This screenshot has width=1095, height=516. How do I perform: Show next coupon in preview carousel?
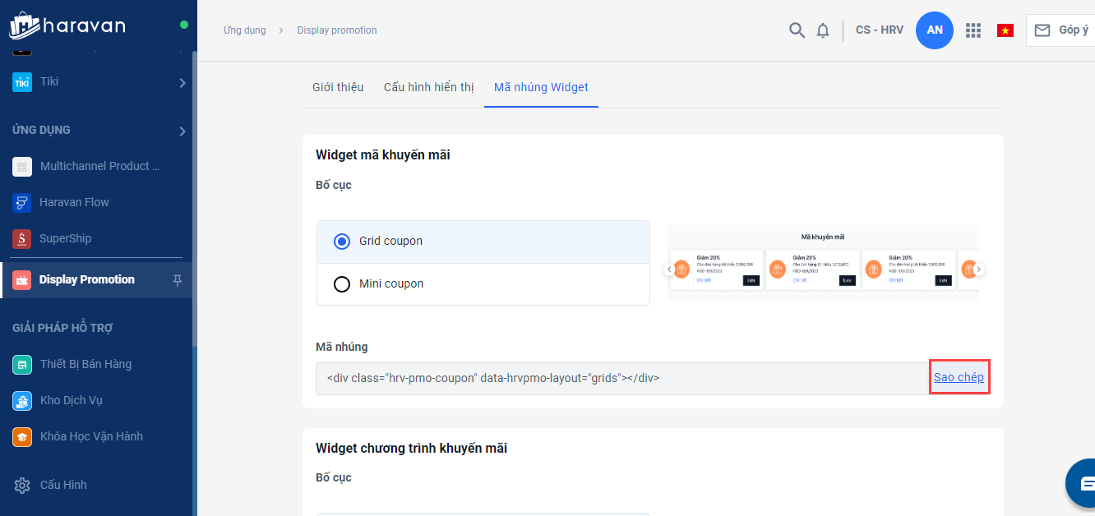click(x=979, y=270)
